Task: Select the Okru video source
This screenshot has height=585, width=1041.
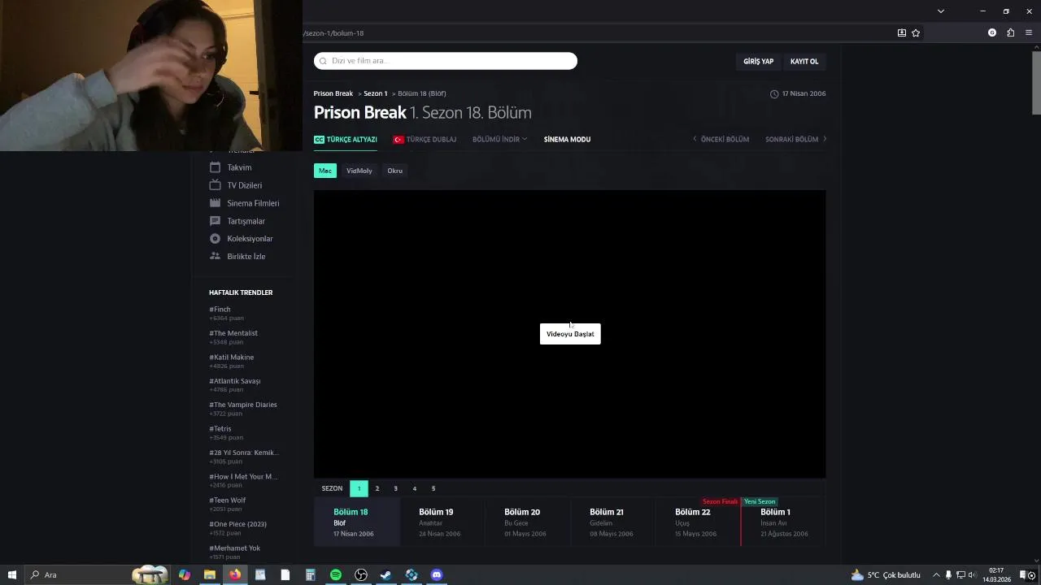Action: (395, 171)
